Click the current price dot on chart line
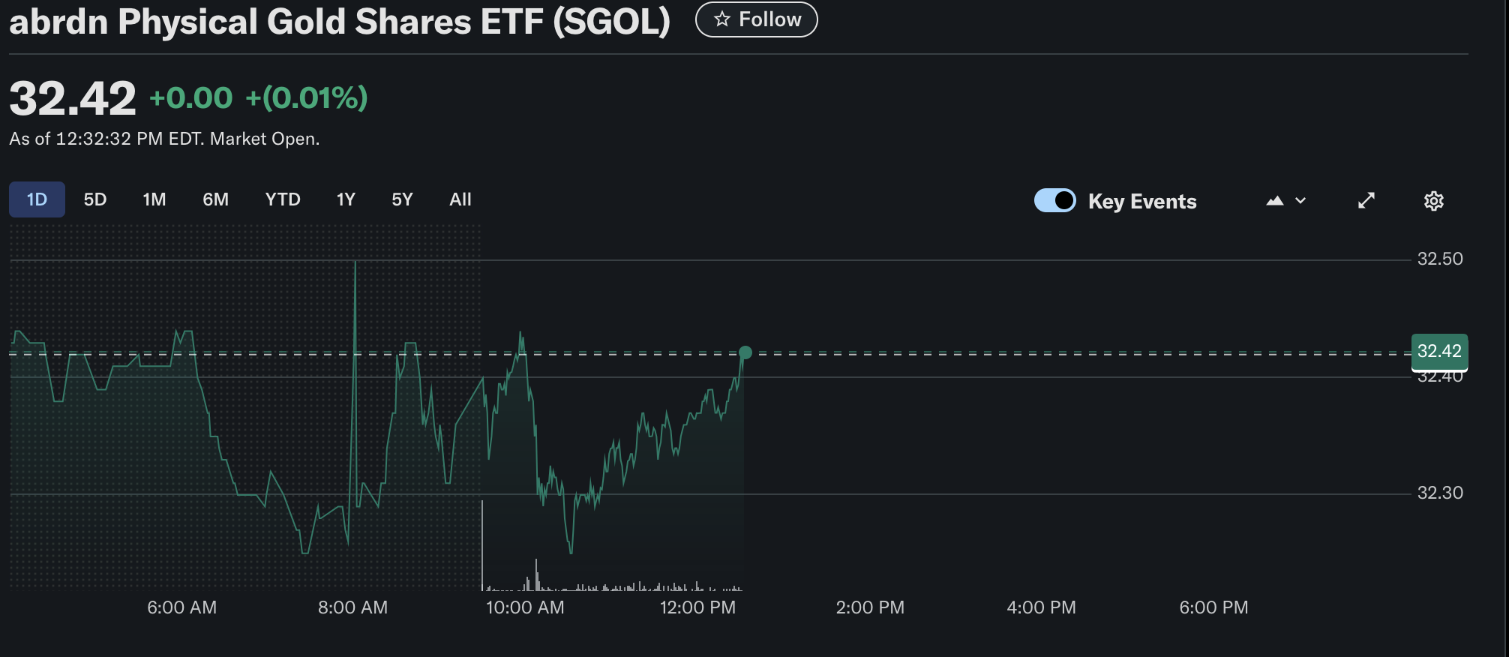 tap(745, 352)
